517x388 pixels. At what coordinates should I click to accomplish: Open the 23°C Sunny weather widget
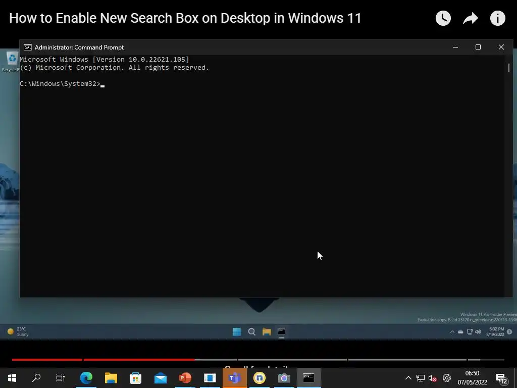pos(18,331)
